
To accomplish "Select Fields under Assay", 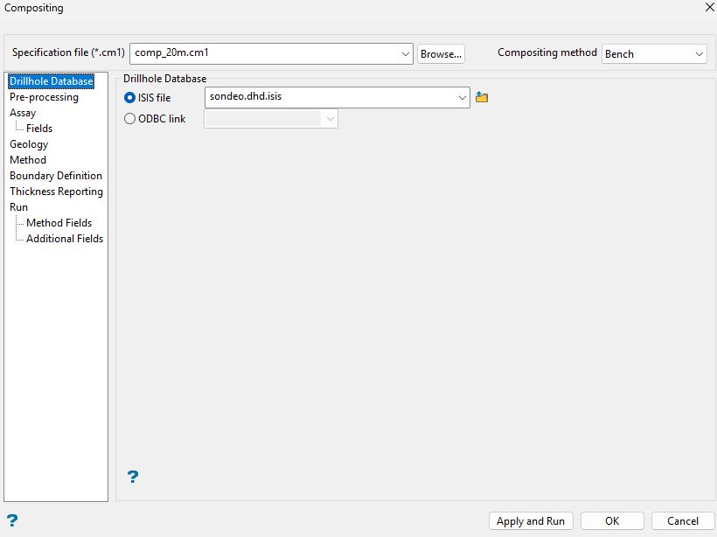I will click(x=39, y=129).
